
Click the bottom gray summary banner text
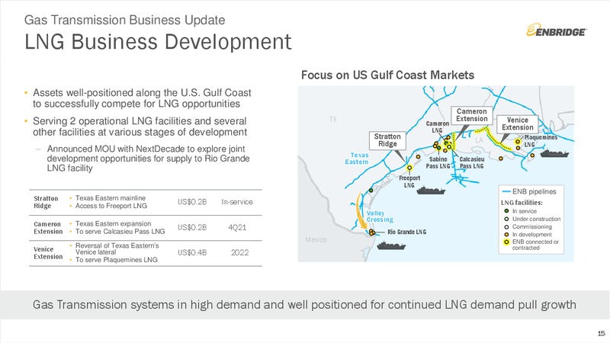click(x=304, y=304)
